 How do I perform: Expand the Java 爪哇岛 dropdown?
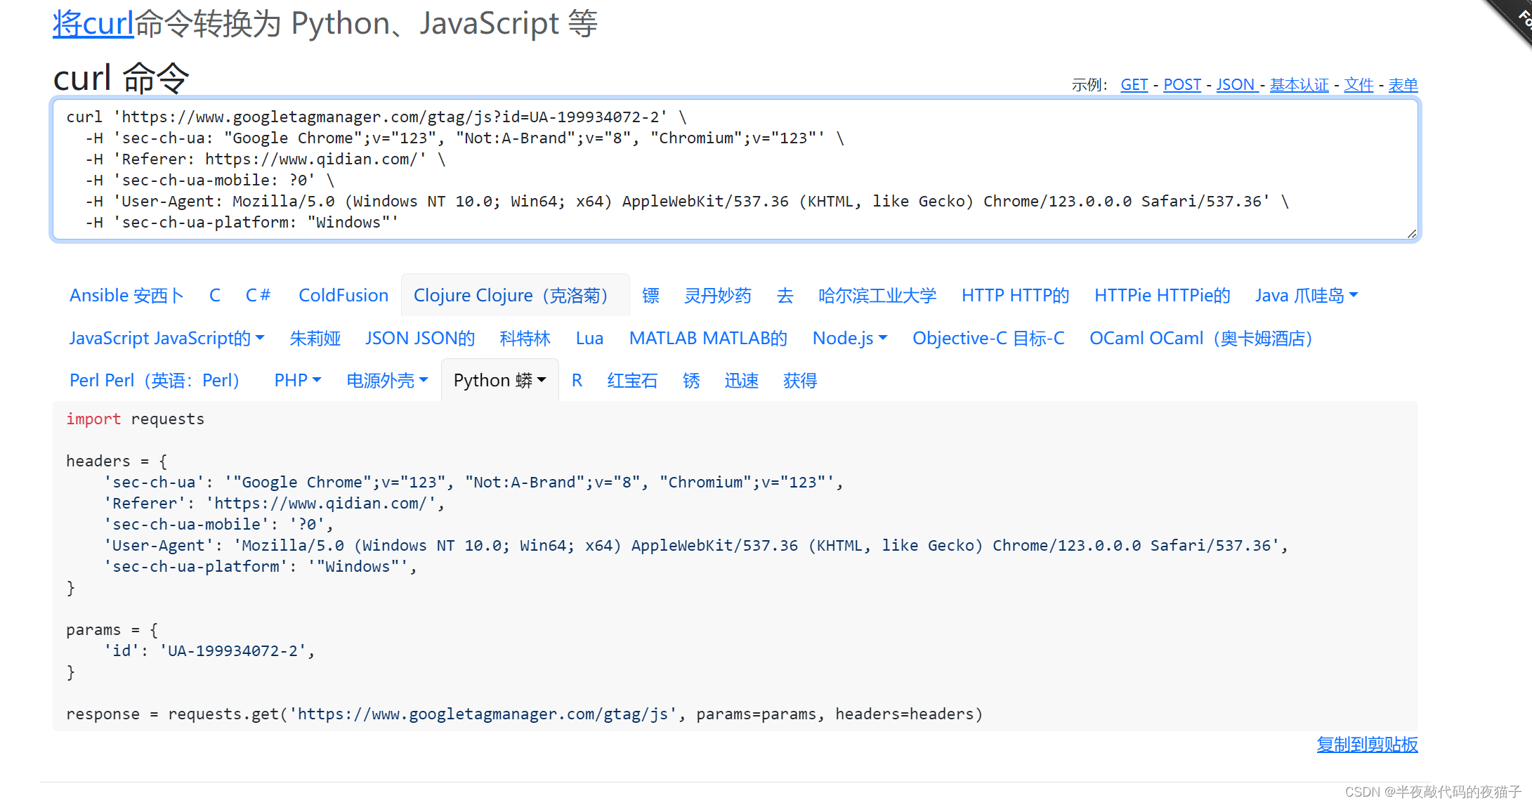pos(1307,296)
